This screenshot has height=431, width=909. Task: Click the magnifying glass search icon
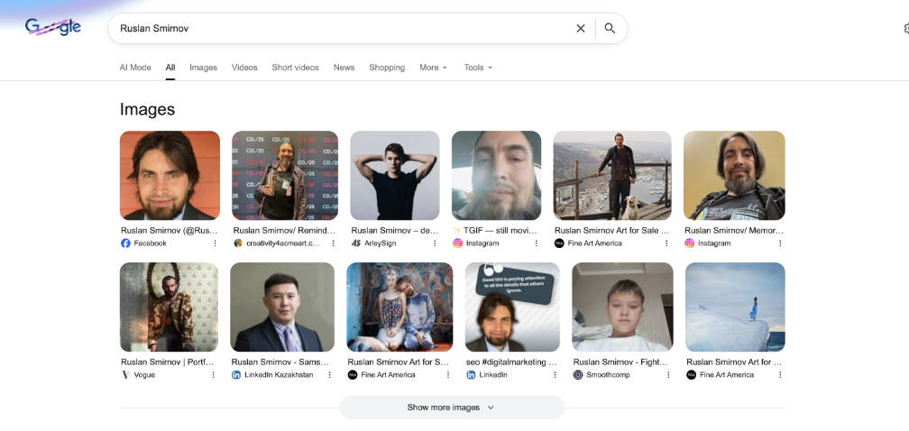pos(610,28)
